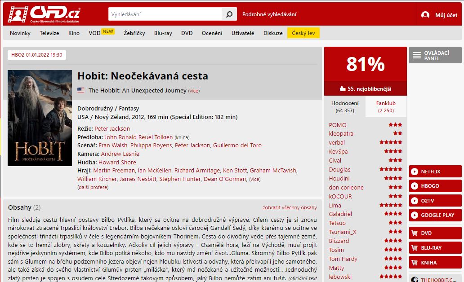This screenshot has width=464, height=282.
Task: Click the Graham McTavish link
Action: point(273,171)
